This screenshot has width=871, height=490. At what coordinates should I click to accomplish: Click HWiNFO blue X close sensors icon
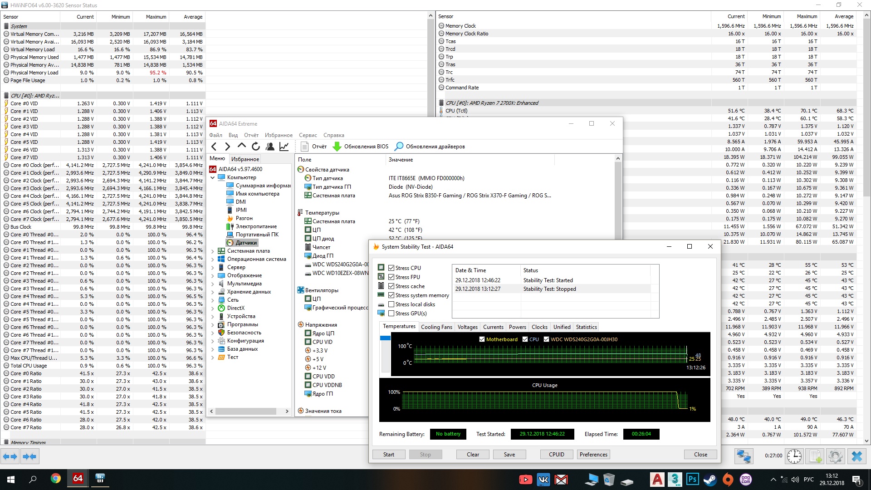pos(856,456)
